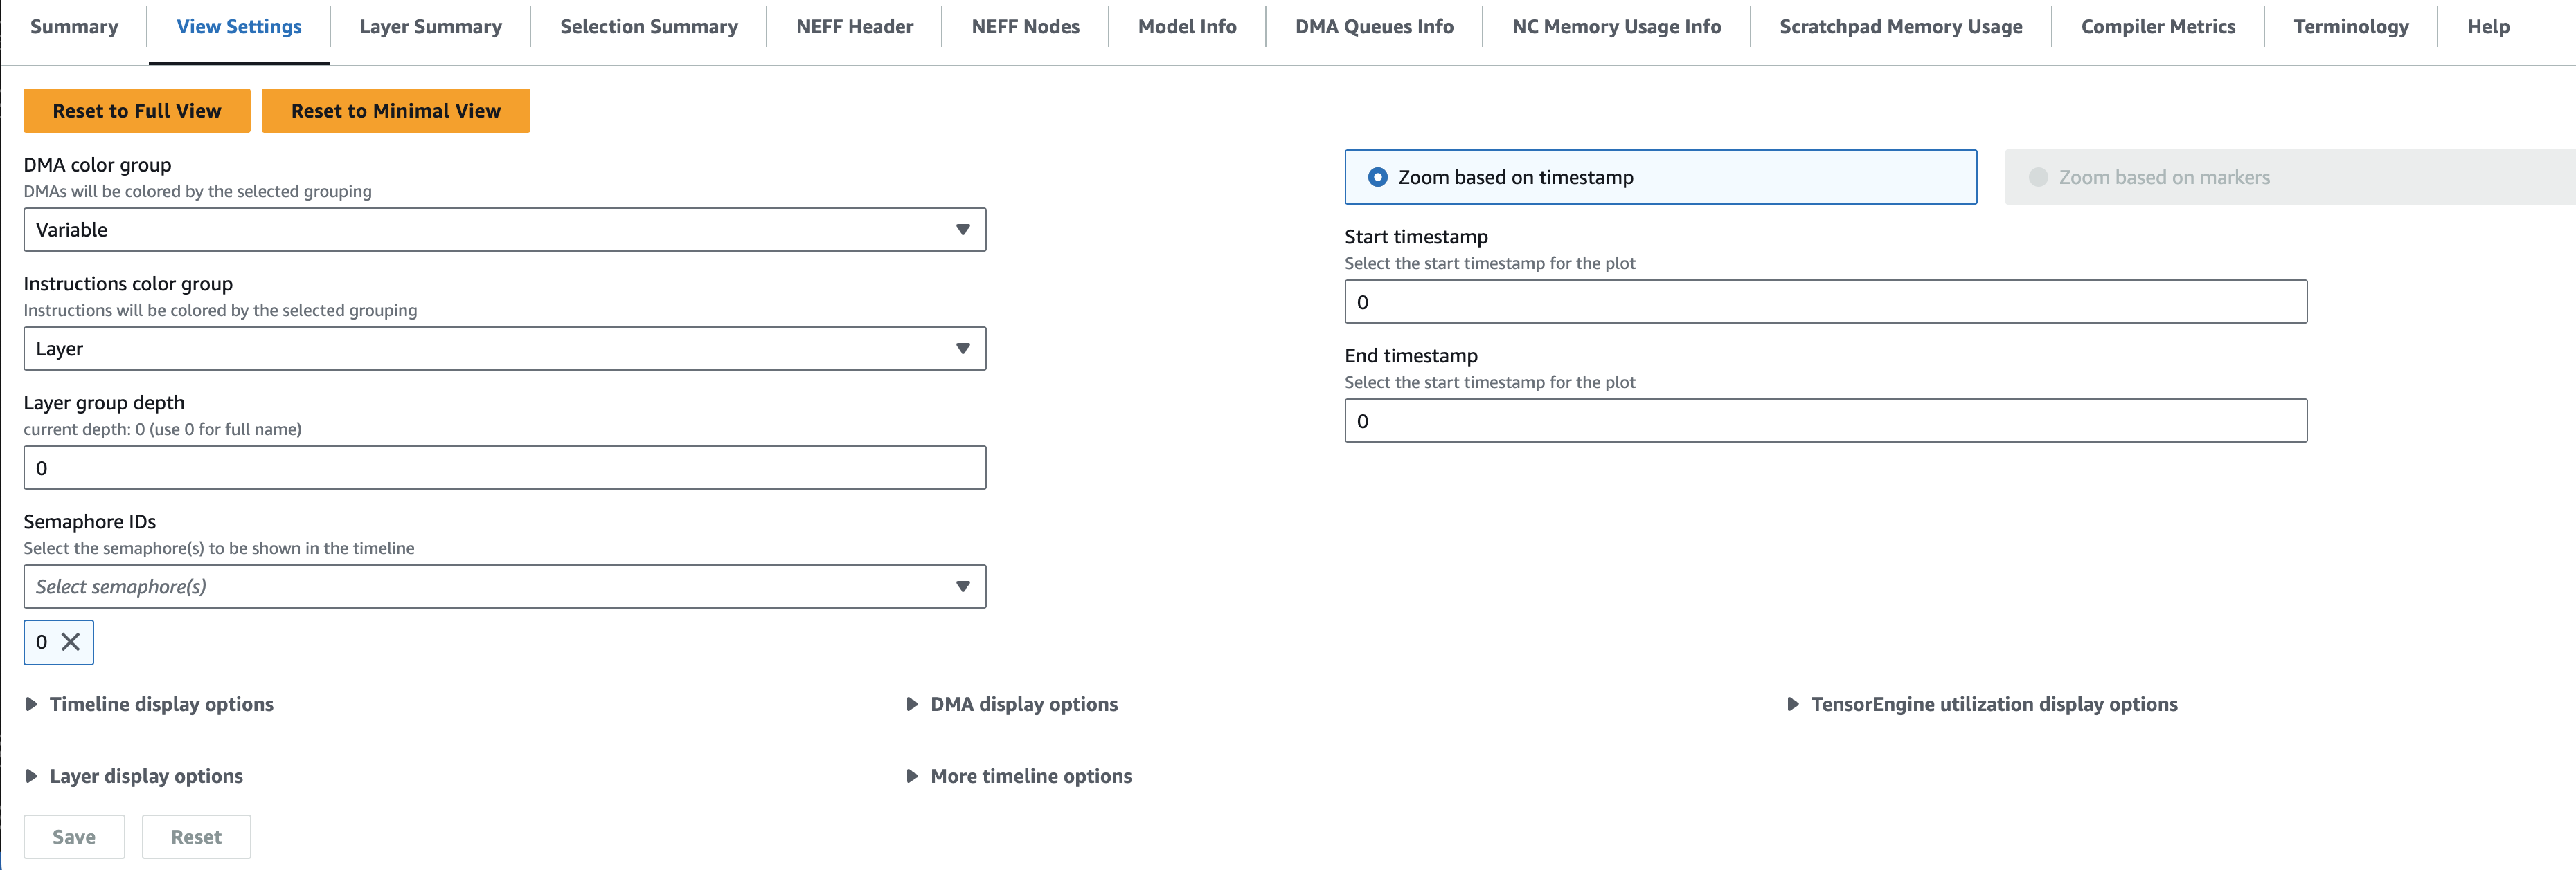Switch to the Layer Summary tab
2576x870 pixels.
click(x=429, y=26)
